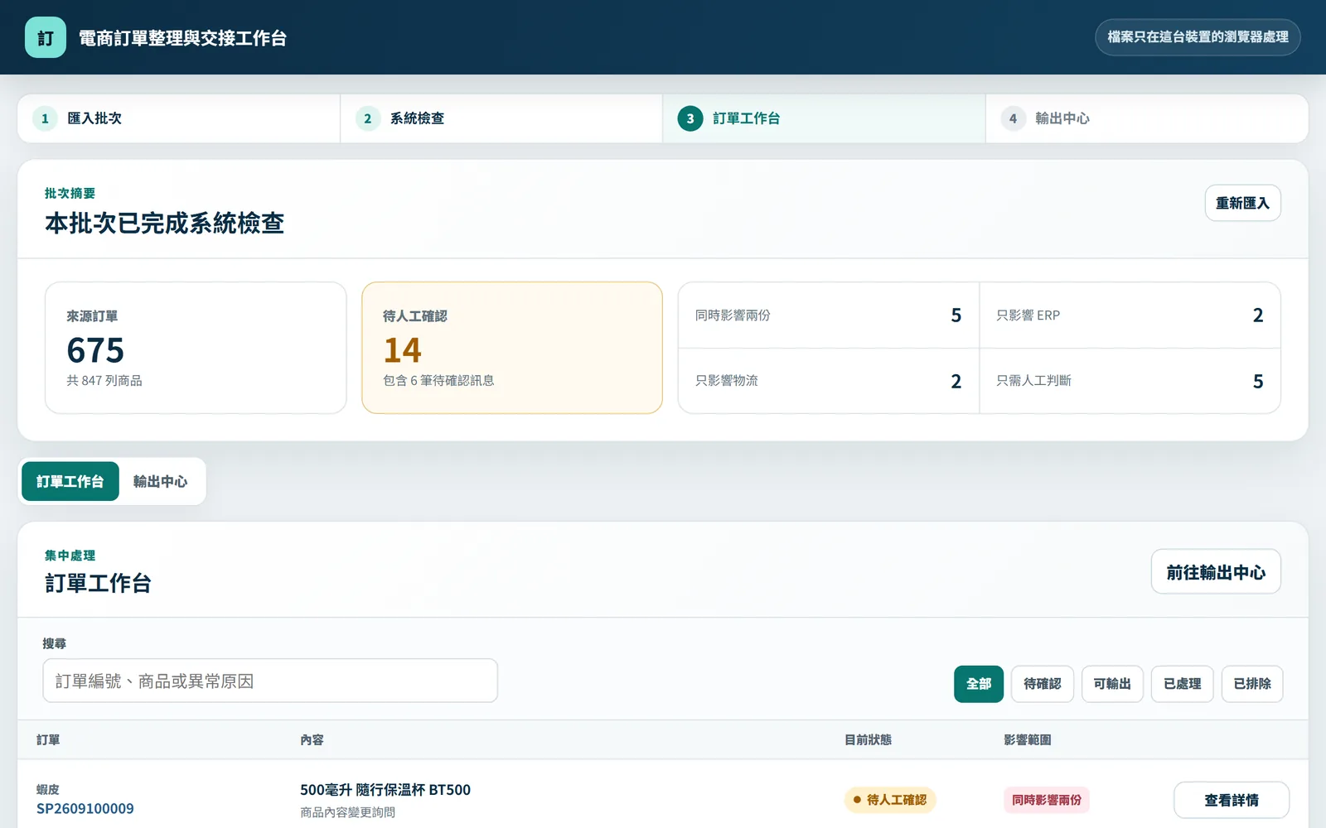Image resolution: width=1326 pixels, height=828 pixels.
Task: Select step 3 訂單工作台
Action: [x=824, y=118]
